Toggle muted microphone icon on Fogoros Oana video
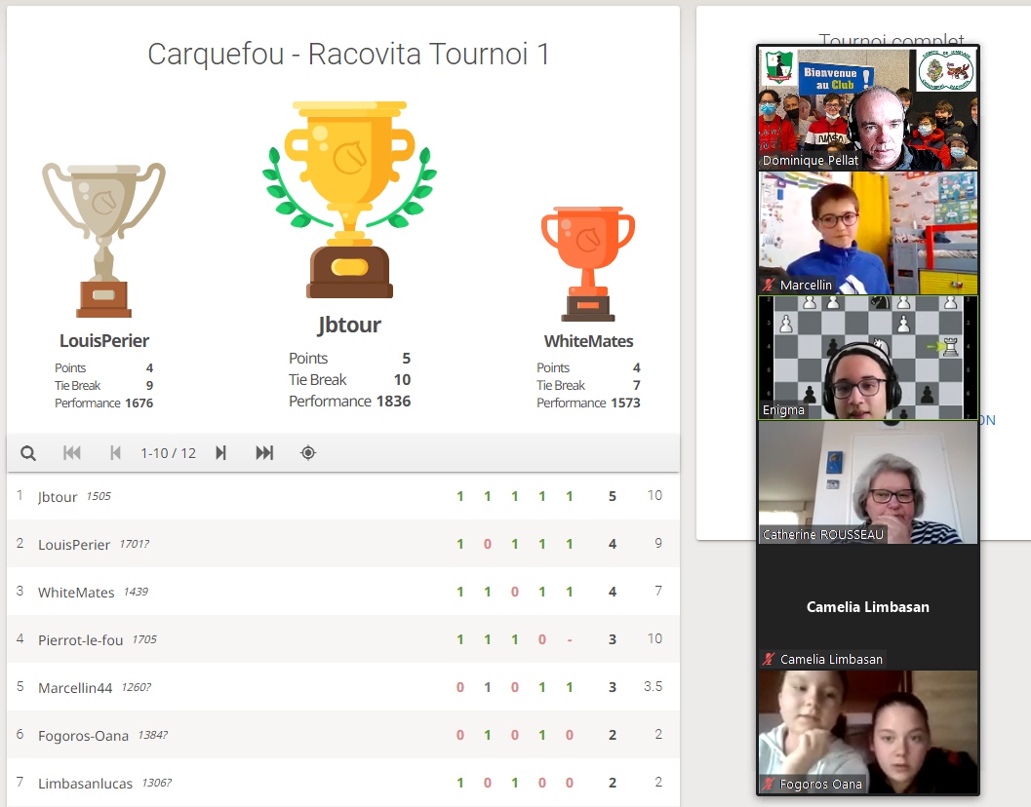The width and height of the screenshot is (1031, 807). [770, 785]
